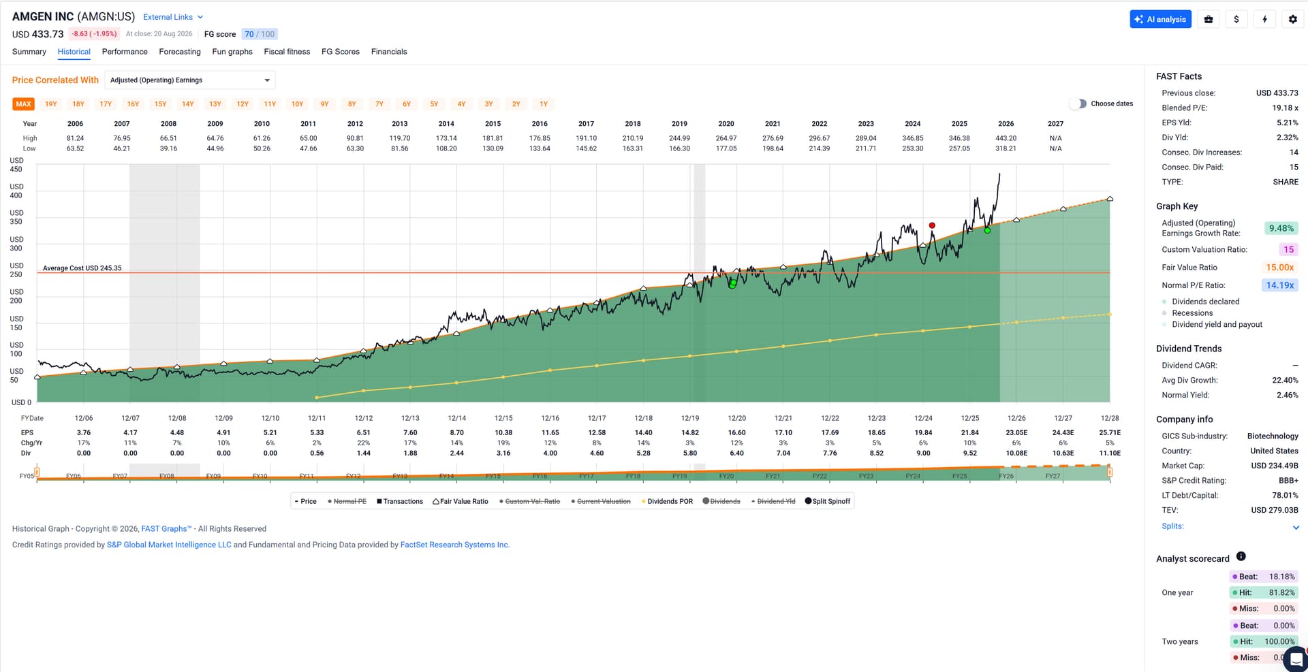Toggle Split Spinoff in legend
Viewport: 1308px width, 672px height.
[828, 501]
